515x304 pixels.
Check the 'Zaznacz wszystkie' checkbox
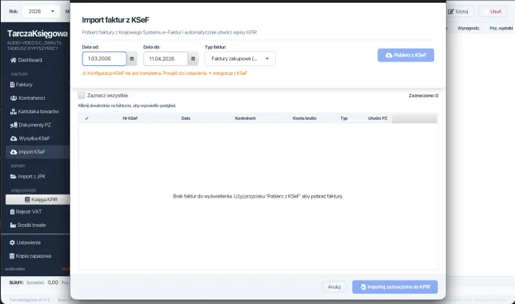click(82, 95)
